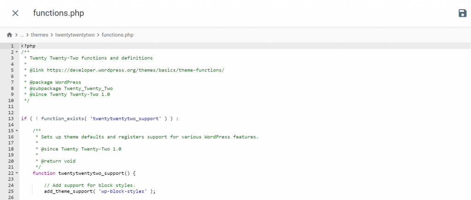Collapse the docblock fold at line 15
Screen dimensions: 471x200
coord(17,131)
